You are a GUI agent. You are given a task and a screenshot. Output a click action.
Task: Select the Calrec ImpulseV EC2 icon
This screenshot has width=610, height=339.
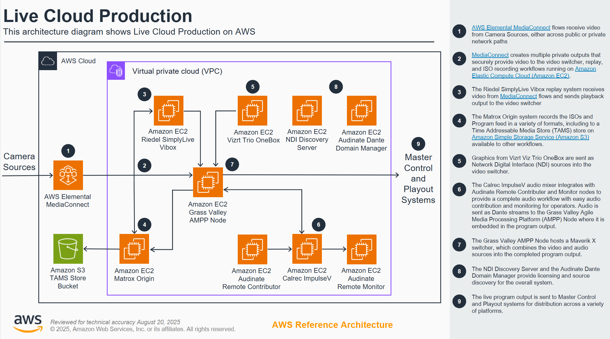click(x=306, y=249)
